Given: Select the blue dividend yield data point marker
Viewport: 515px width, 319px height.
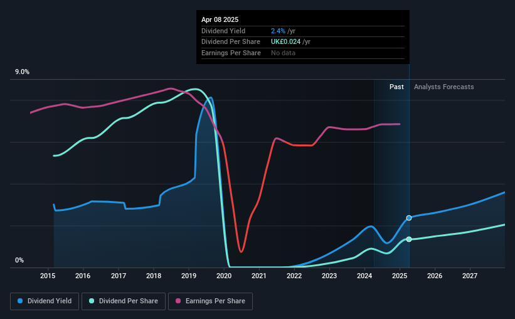Looking at the screenshot, I should (409, 218).
